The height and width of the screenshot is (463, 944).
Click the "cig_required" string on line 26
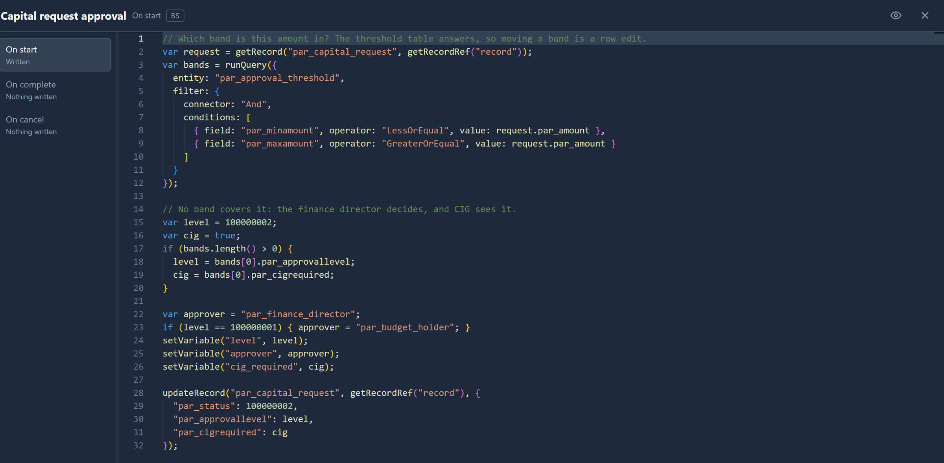[x=262, y=367]
